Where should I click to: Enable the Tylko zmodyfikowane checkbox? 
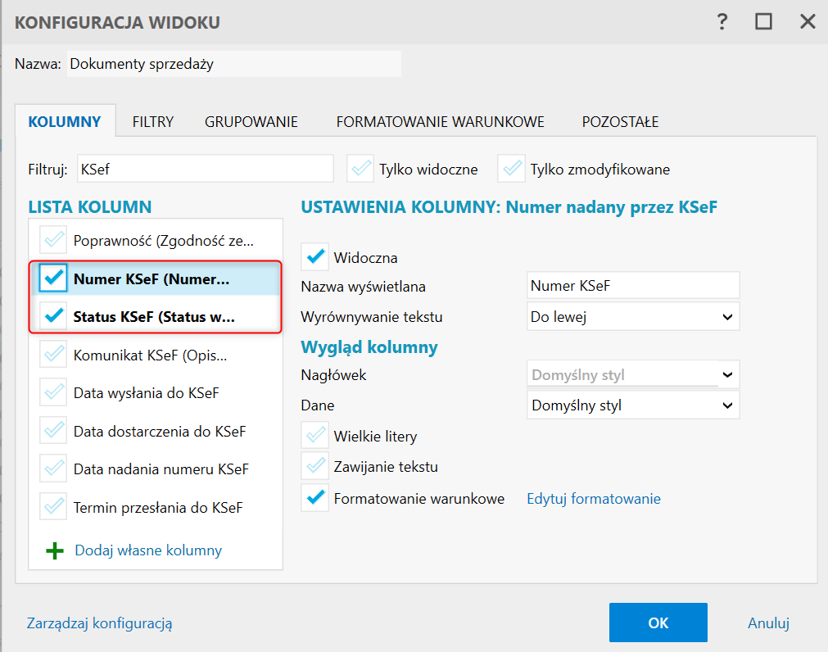point(512,170)
